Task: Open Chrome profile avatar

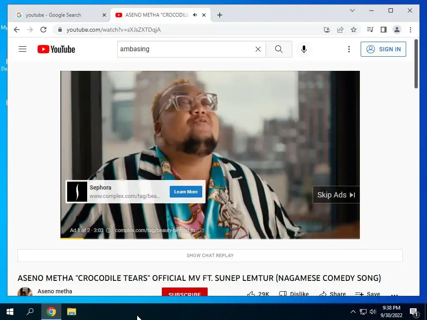Action: tap(397, 30)
